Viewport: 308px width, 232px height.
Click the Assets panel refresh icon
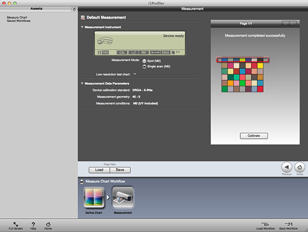[74, 9]
